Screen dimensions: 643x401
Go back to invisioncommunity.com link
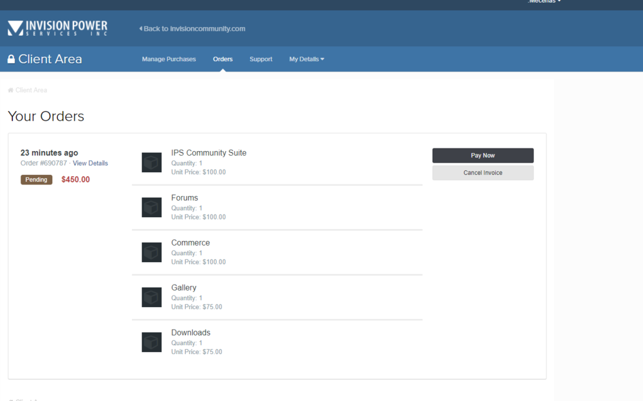(192, 29)
